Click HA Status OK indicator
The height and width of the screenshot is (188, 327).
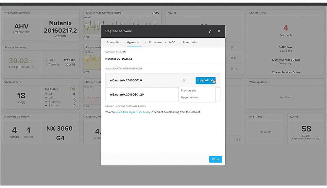coord(72,89)
